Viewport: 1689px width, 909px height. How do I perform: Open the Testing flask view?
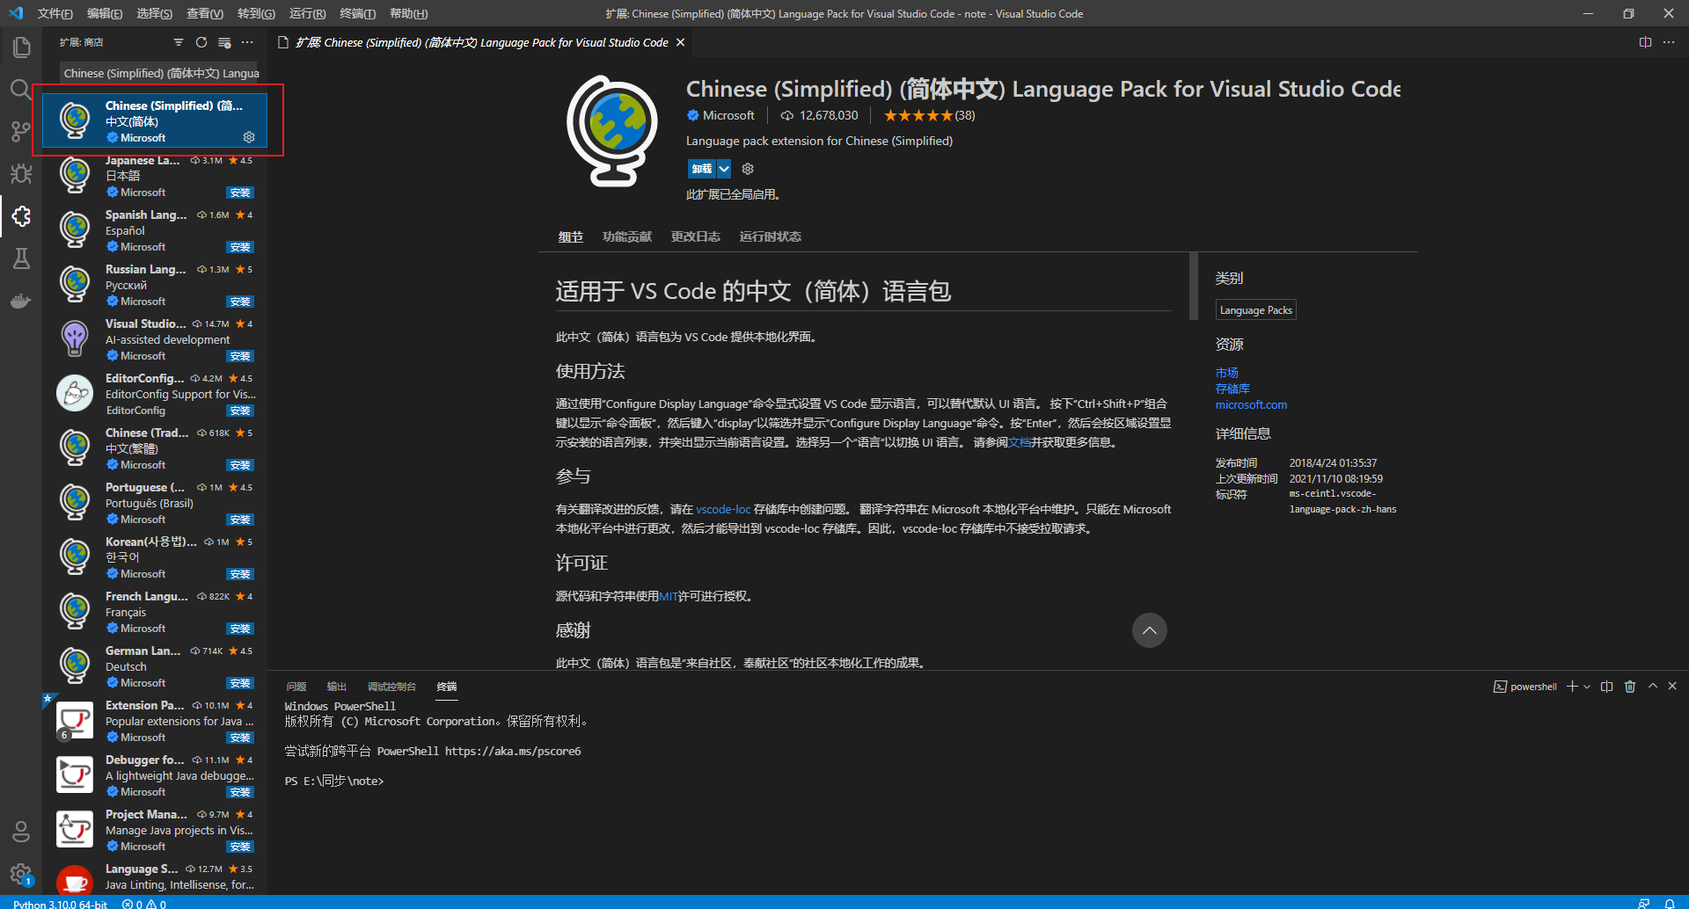click(x=21, y=258)
